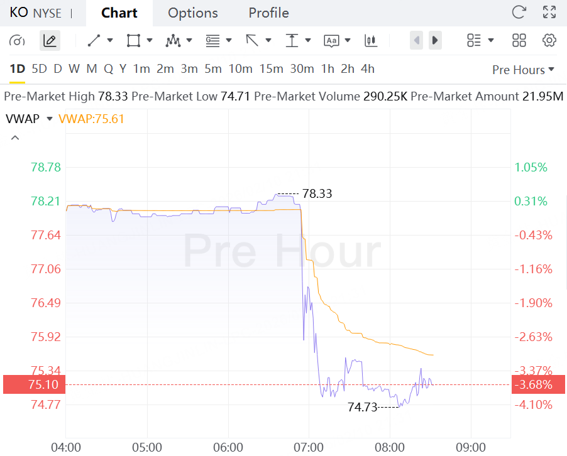Collapse indicator panel using chevron
The width and height of the screenshot is (567, 456).
[15, 138]
